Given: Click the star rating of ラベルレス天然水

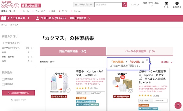Looking at the screenshot, I should (145, 96).
